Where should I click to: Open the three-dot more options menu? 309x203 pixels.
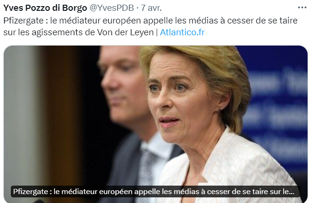[x=302, y=8]
